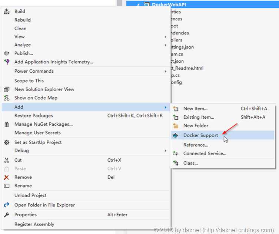
Task: Click the New Folder icon in submenu
Action: [x=176, y=126]
